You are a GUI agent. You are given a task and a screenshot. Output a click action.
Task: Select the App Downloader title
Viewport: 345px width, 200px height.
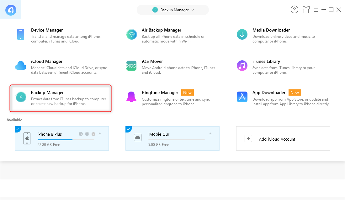click(x=269, y=92)
